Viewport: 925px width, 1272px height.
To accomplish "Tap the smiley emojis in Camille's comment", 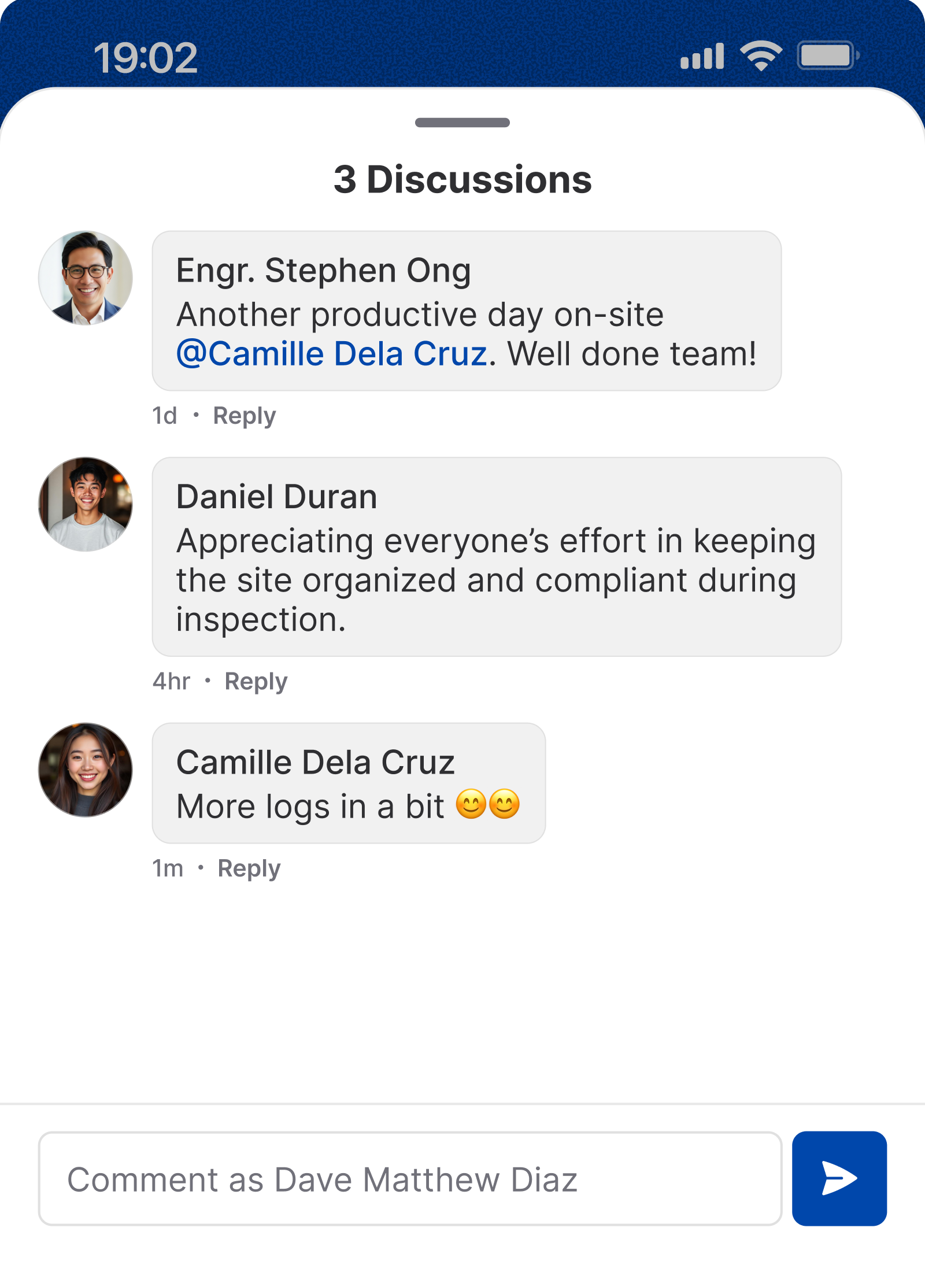I will (x=488, y=804).
